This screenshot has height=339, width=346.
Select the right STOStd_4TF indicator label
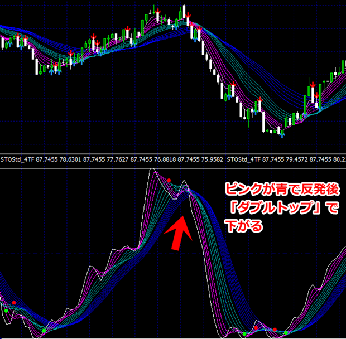pyautogui.click(x=244, y=159)
